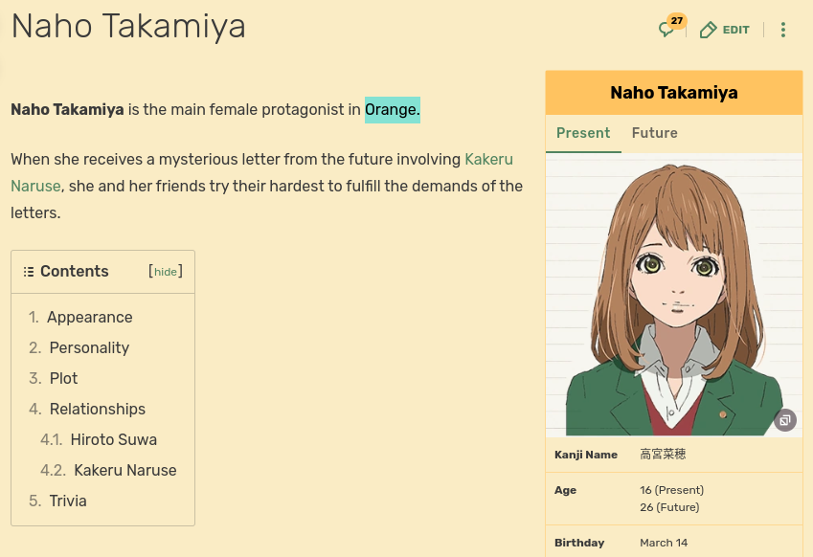This screenshot has width=813, height=557.
Task: Click the Contents list icon
Action: click(x=29, y=272)
